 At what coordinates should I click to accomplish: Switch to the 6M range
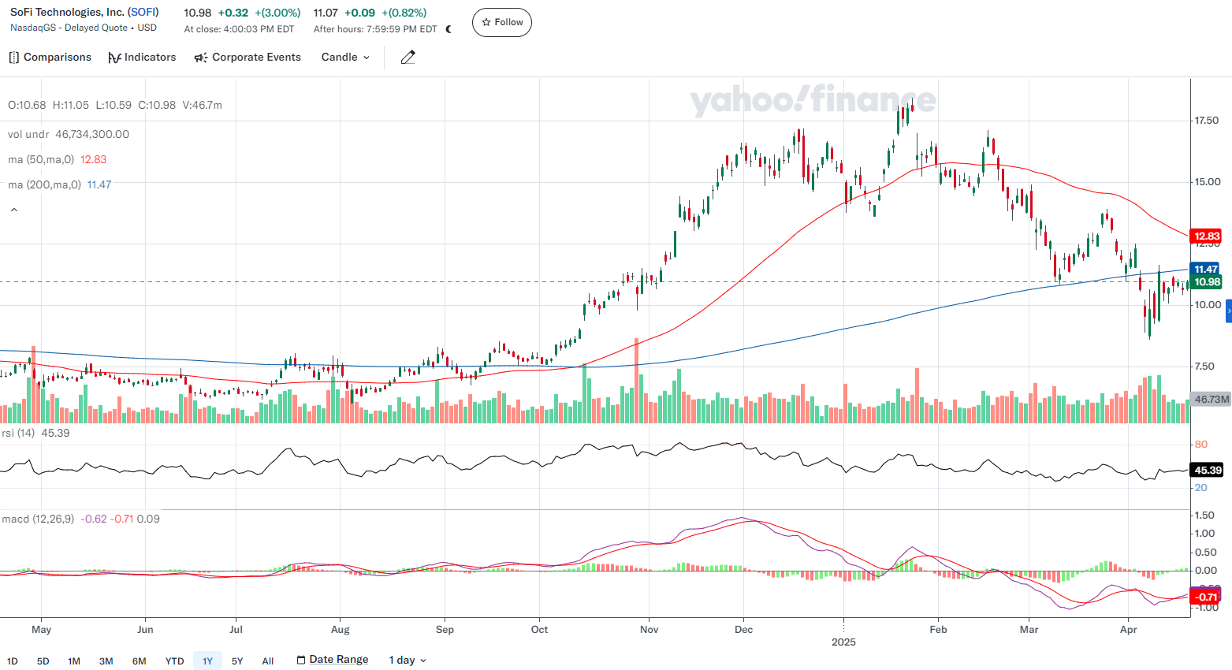pyautogui.click(x=139, y=661)
